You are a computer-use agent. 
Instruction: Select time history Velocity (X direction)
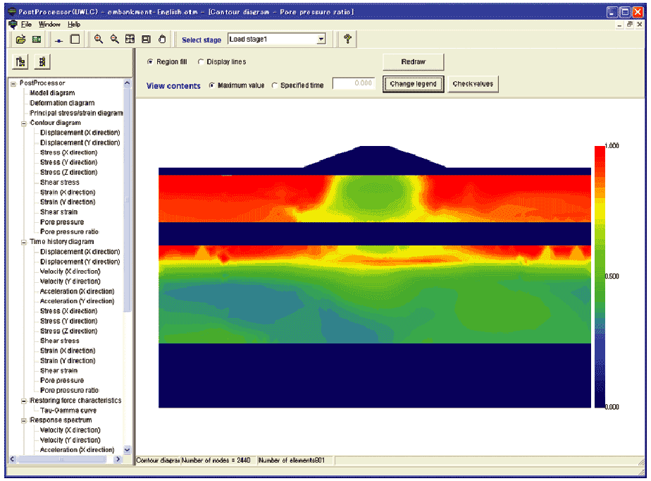[70, 272]
